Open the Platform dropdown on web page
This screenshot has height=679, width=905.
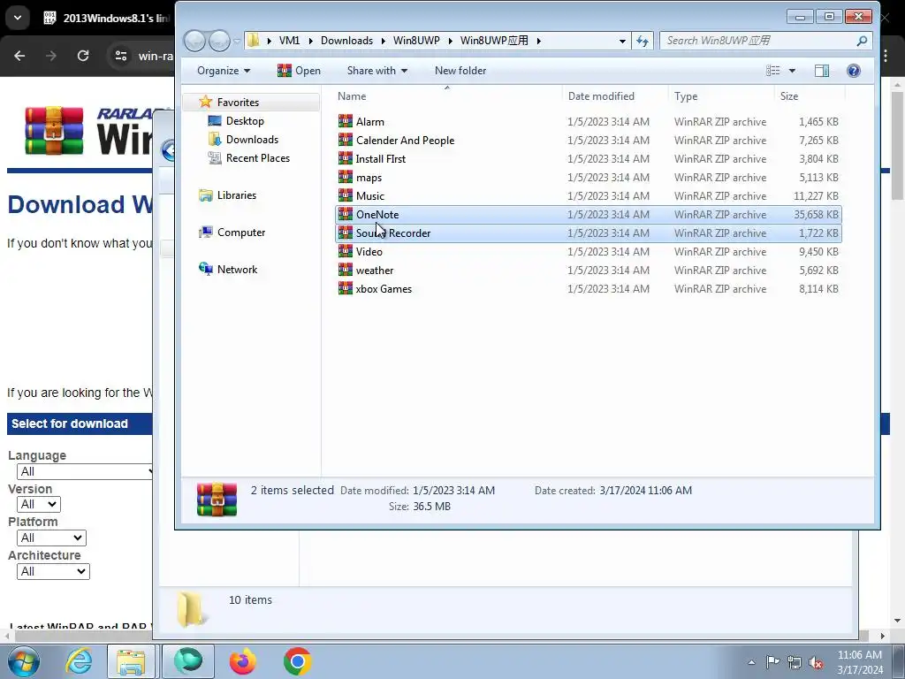51,538
